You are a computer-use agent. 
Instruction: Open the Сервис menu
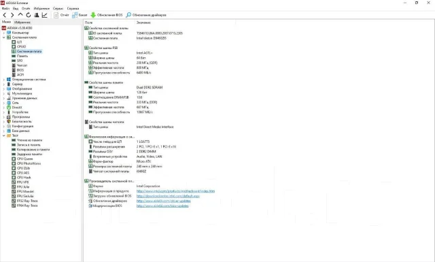(58, 8)
